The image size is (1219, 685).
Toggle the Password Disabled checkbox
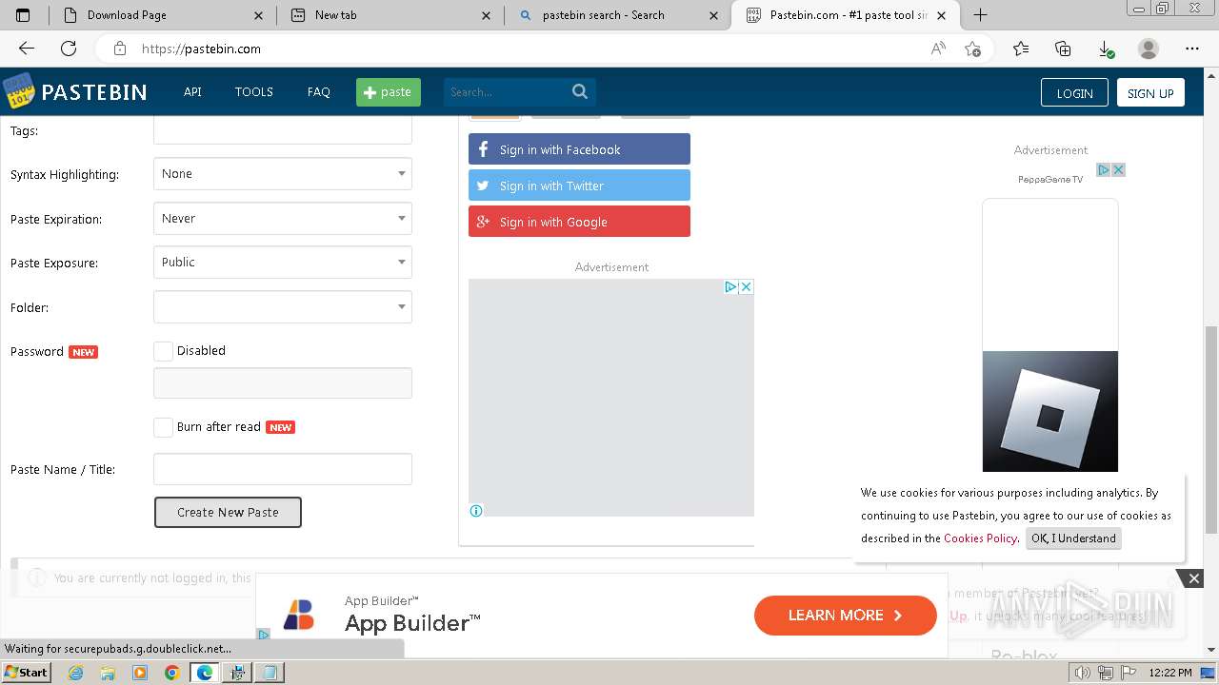(164, 351)
